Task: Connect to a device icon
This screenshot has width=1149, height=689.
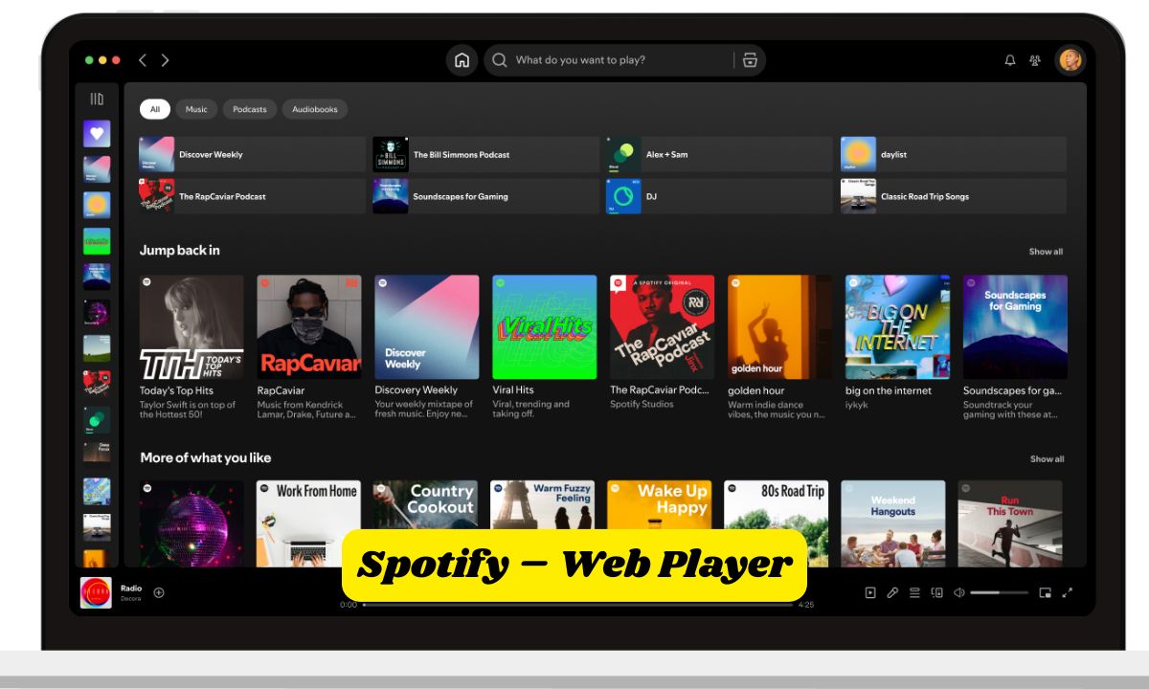Action: 937,592
